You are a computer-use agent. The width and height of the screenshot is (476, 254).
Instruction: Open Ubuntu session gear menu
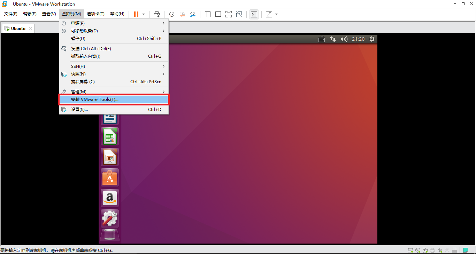[x=372, y=39]
